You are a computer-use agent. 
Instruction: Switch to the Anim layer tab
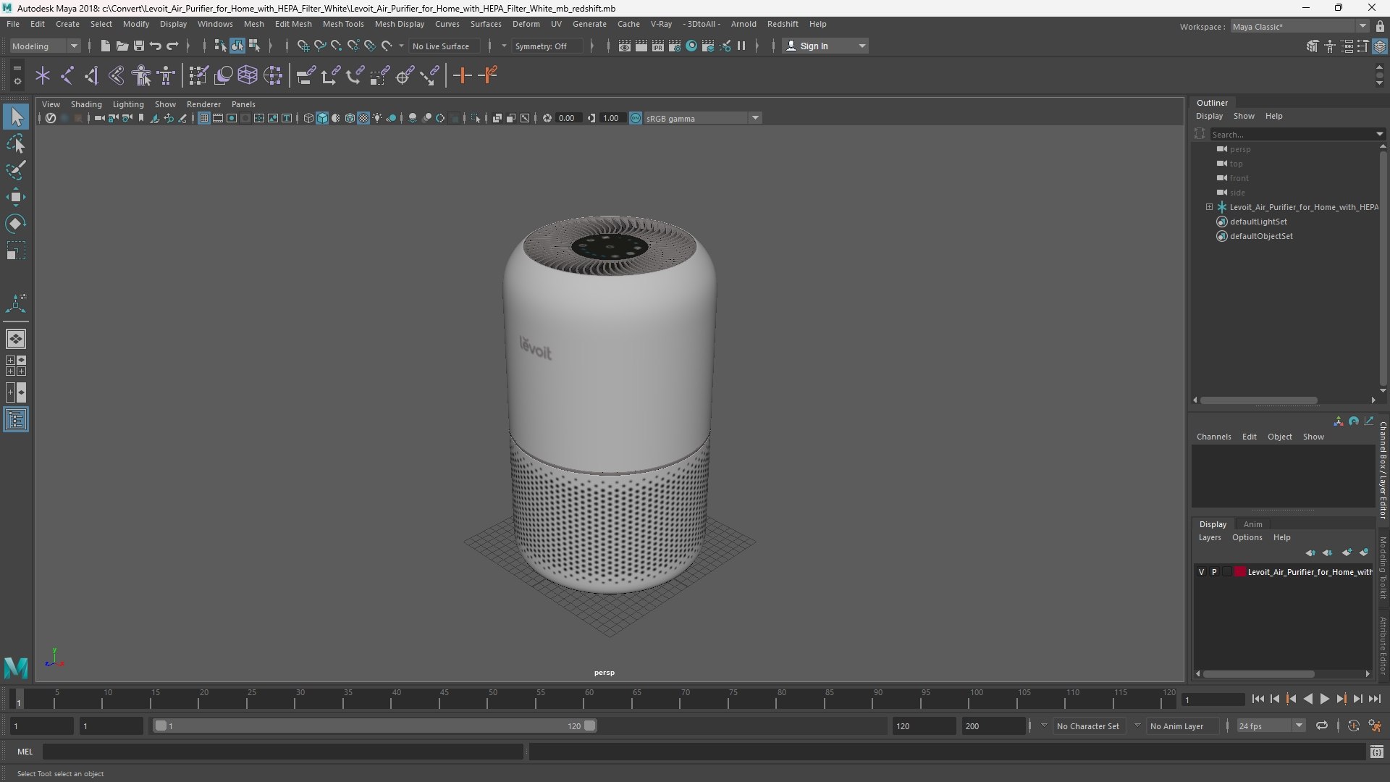coord(1252,524)
